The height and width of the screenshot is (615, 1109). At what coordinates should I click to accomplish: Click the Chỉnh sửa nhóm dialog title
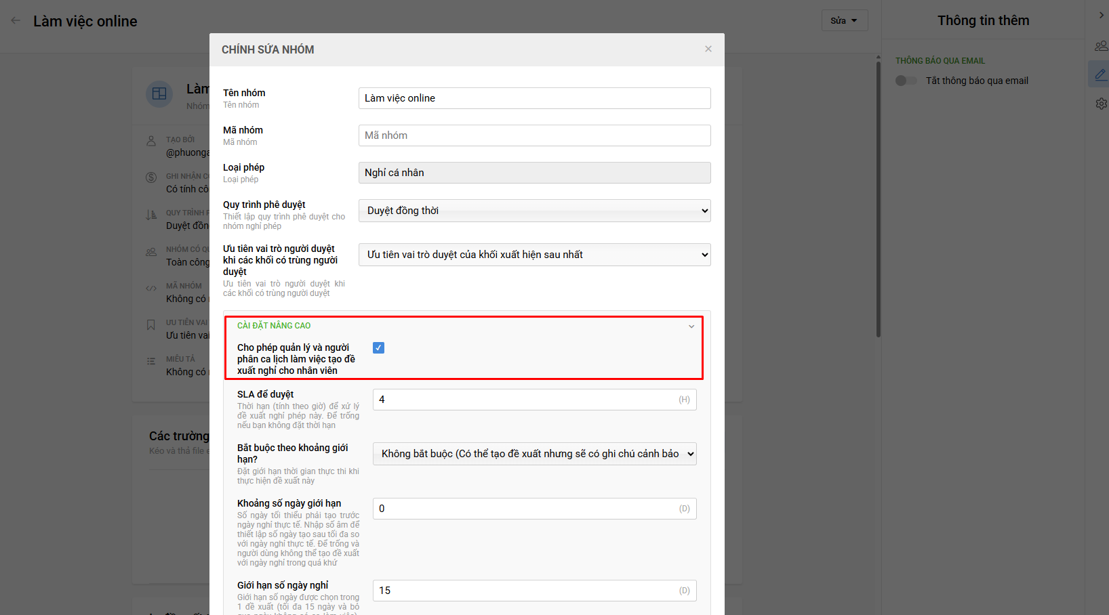coord(268,49)
